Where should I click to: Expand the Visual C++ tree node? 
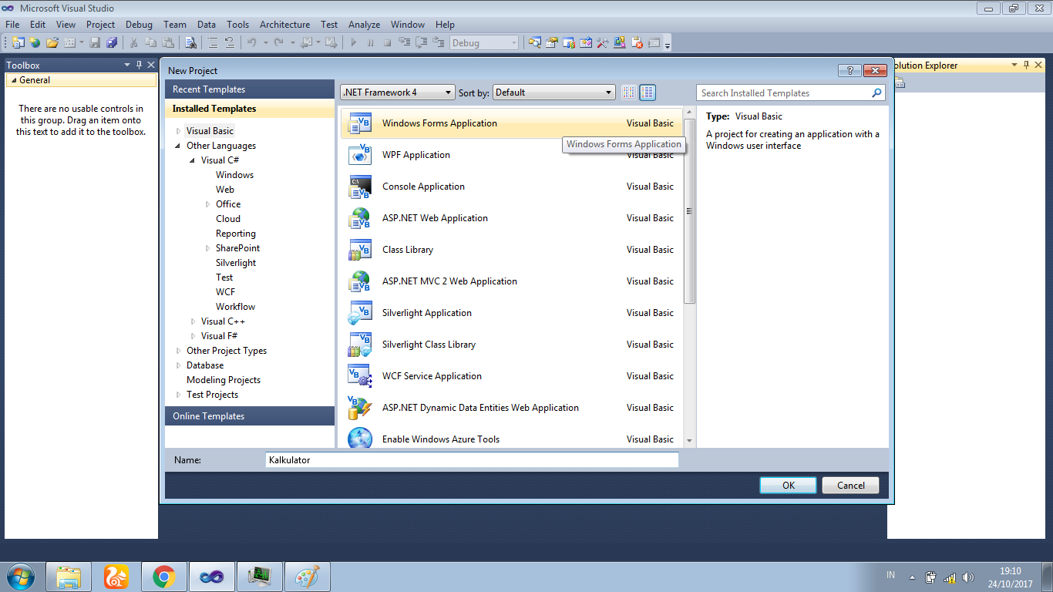click(x=193, y=321)
